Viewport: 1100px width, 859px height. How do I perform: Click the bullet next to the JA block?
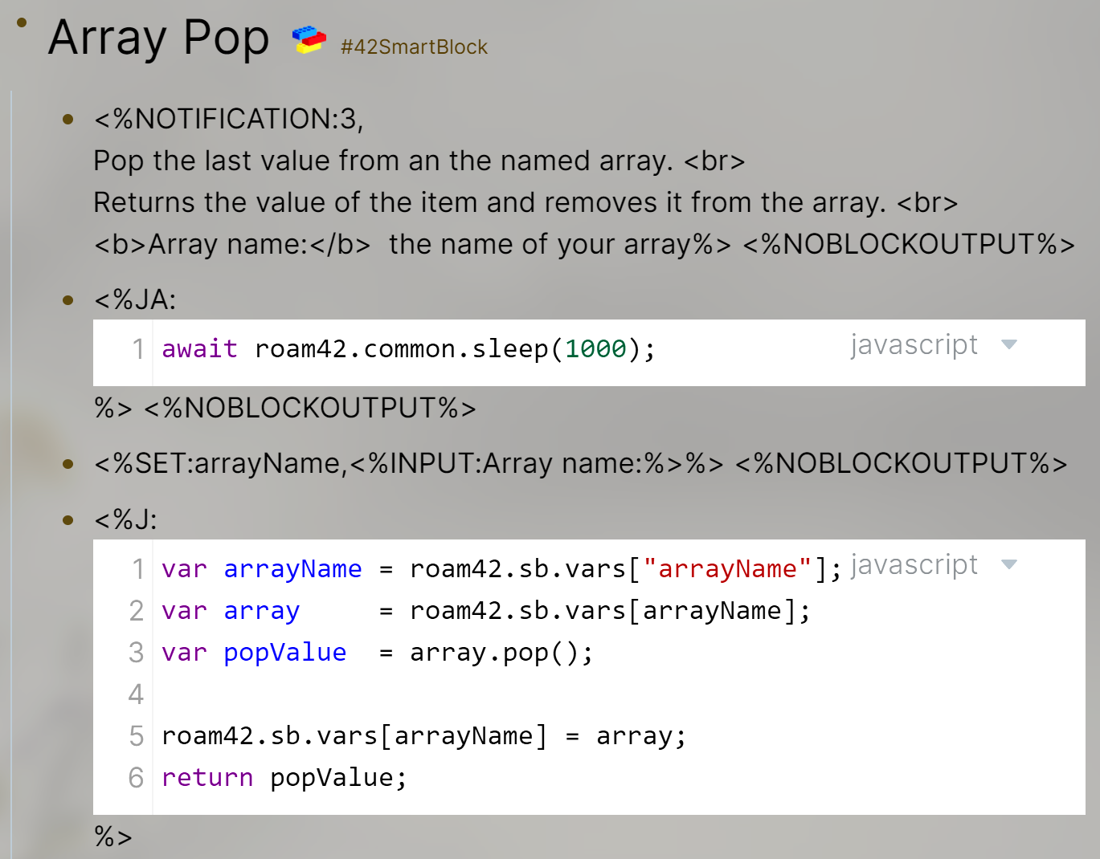pyautogui.click(x=68, y=299)
